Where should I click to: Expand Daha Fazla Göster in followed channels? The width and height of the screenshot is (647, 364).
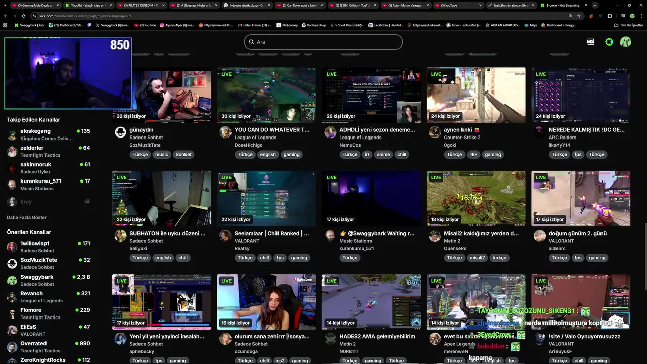click(27, 217)
